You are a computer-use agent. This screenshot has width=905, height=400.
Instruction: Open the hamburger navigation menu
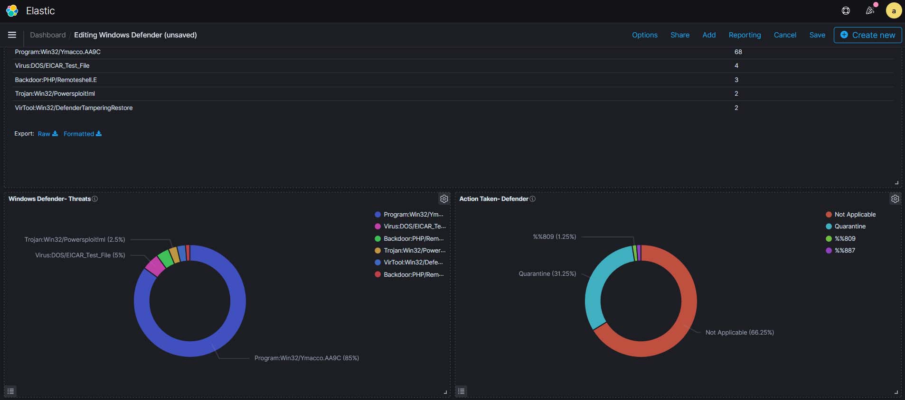12,35
